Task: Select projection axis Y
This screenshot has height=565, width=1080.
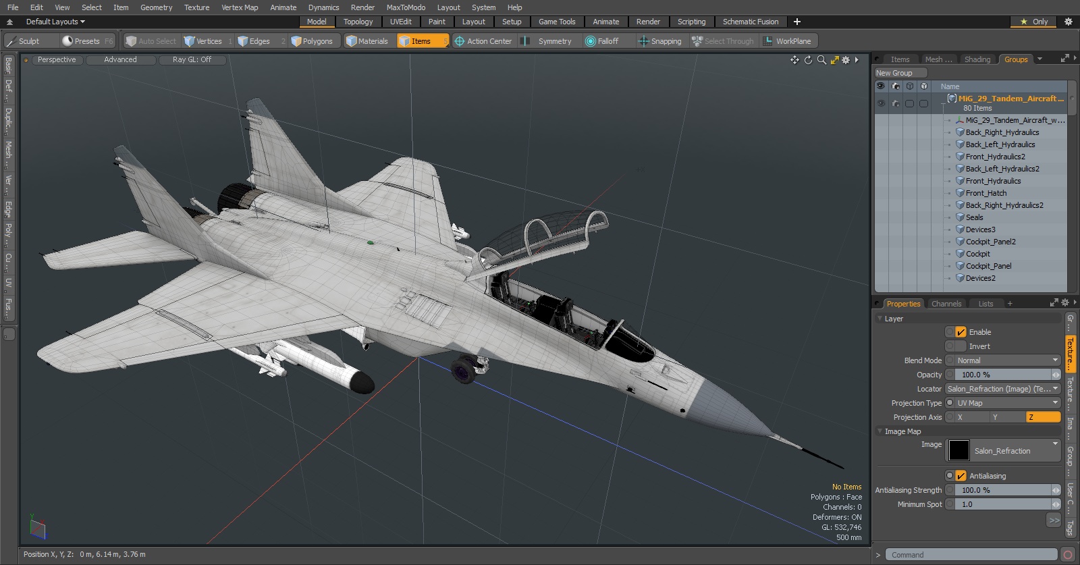Action: click(1006, 417)
